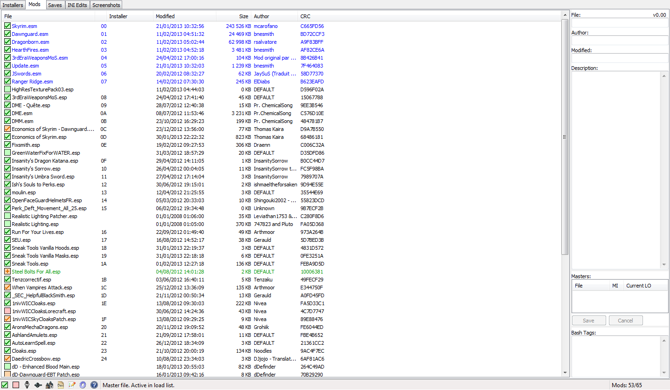Open settings via the blue gear icon
The image size is (670, 390).
[x=83, y=385]
